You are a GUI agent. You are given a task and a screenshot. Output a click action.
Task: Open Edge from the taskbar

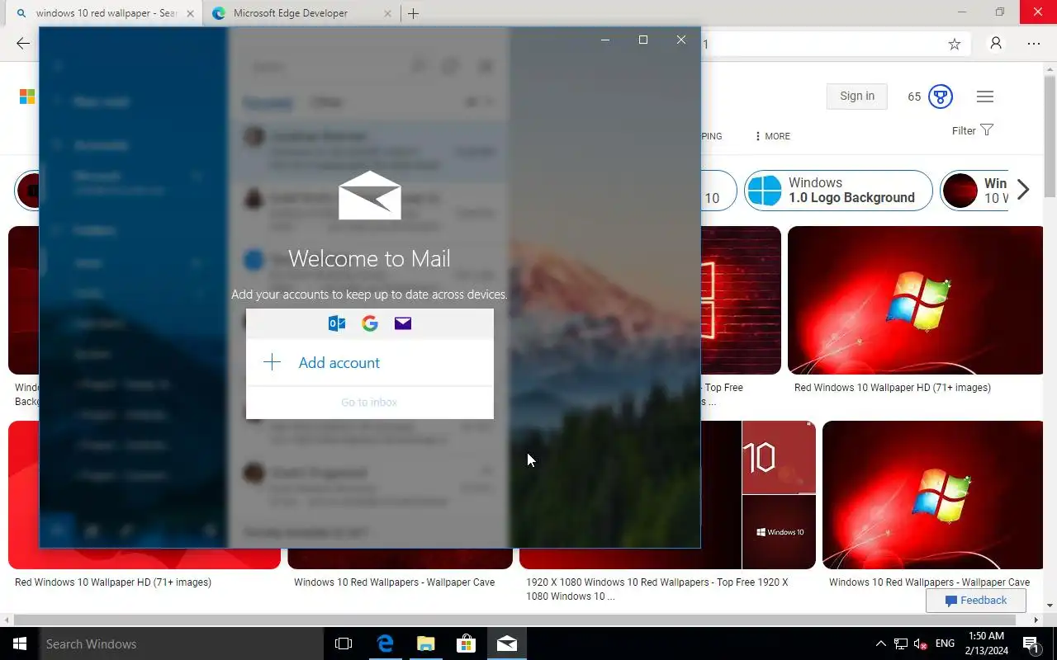(x=385, y=643)
